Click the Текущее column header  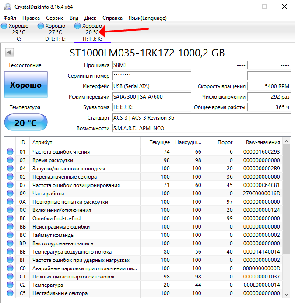tap(157, 142)
